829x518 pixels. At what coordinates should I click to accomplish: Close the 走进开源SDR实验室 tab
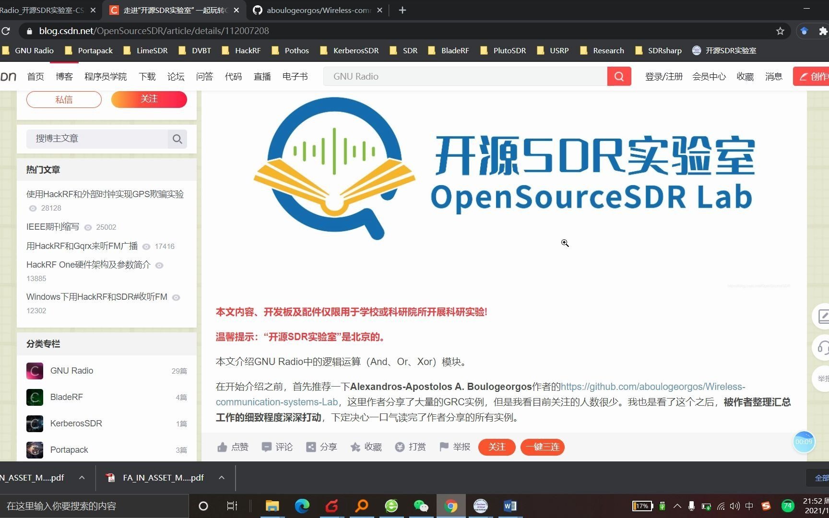[236, 10]
